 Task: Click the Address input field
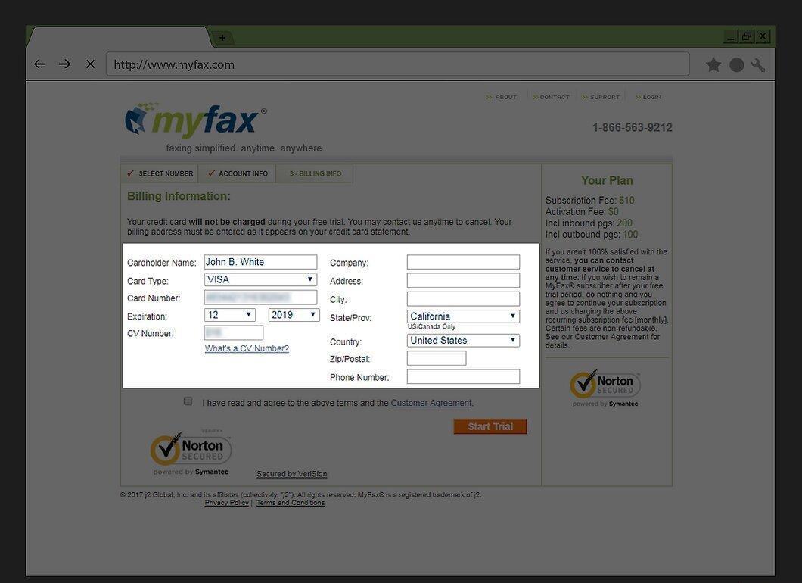click(463, 280)
